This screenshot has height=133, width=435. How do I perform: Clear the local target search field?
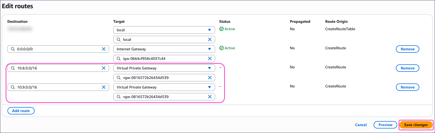click(210, 39)
